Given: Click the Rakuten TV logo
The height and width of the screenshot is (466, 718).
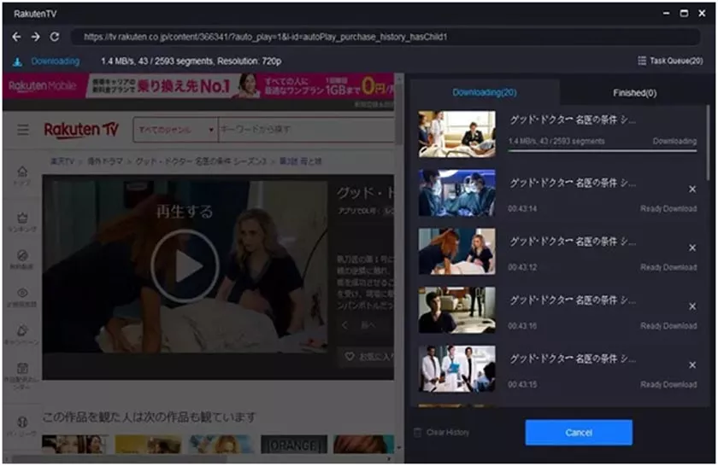Looking at the screenshot, I should [x=81, y=130].
